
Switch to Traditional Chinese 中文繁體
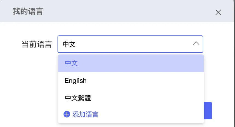coord(78,98)
